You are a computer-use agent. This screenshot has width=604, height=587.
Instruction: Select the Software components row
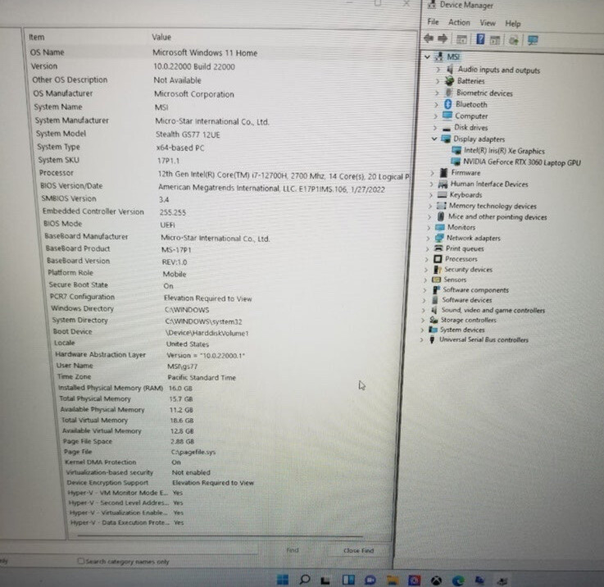click(x=475, y=290)
